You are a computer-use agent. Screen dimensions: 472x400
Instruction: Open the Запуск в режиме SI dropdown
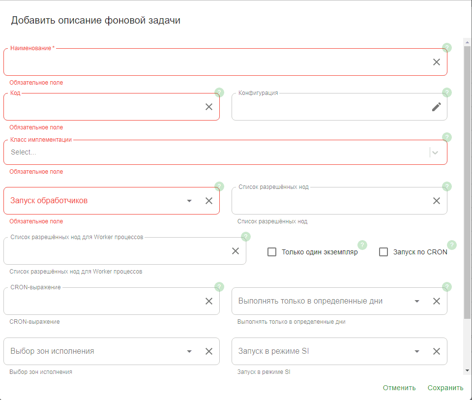417,351
